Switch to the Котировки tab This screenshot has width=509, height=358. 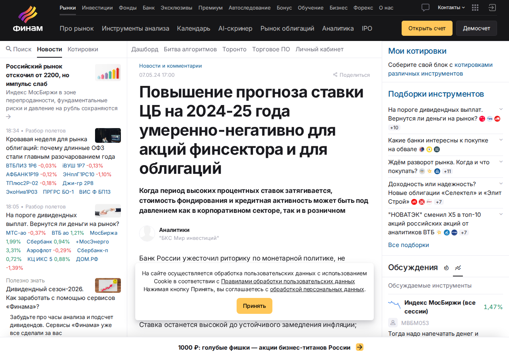[x=83, y=49]
